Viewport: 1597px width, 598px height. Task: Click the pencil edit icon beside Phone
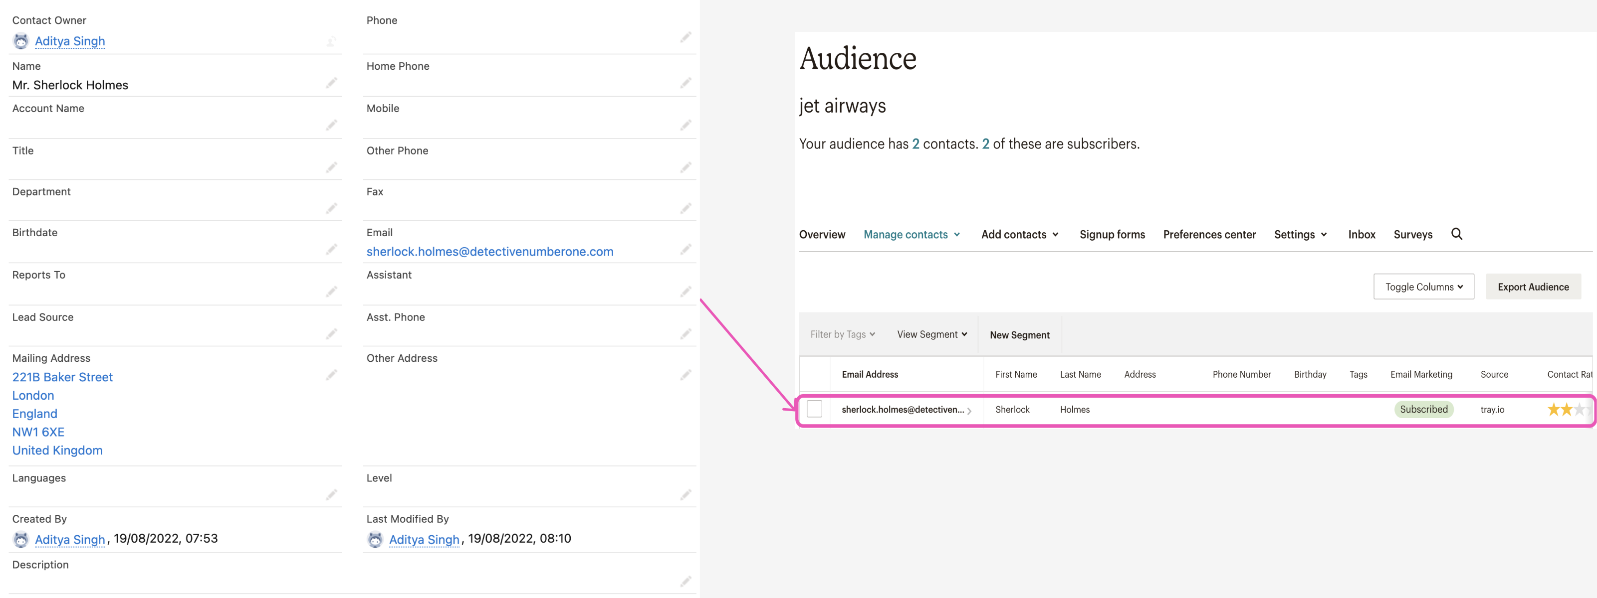tap(685, 37)
